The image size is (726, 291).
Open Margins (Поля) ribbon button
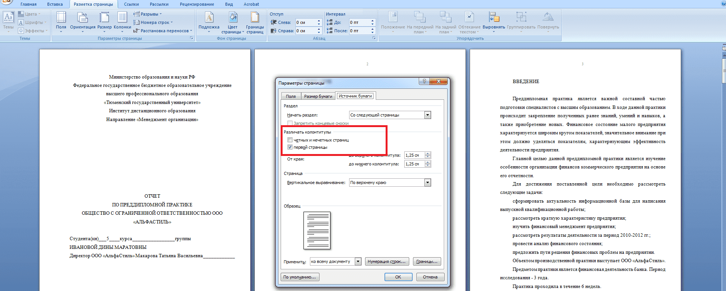[x=61, y=22]
